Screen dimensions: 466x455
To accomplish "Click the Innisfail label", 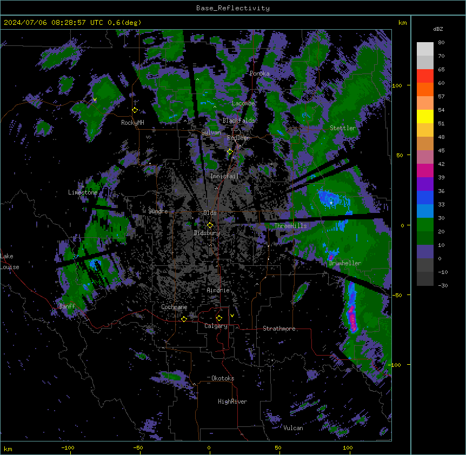I will click(224, 176).
